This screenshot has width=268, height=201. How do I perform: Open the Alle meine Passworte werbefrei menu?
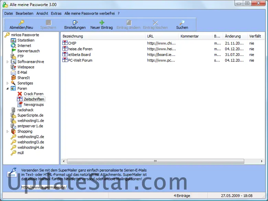click(x=90, y=13)
